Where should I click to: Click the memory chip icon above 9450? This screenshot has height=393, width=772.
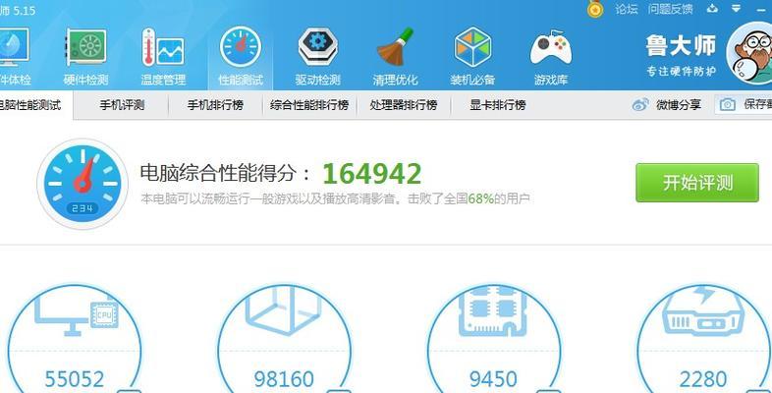[x=494, y=311]
